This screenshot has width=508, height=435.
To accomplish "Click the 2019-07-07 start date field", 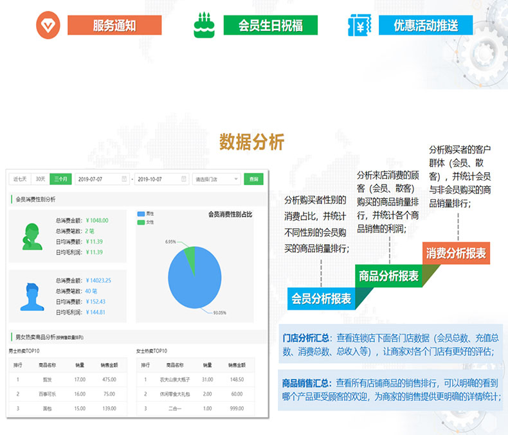I will (x=96, y=179).
